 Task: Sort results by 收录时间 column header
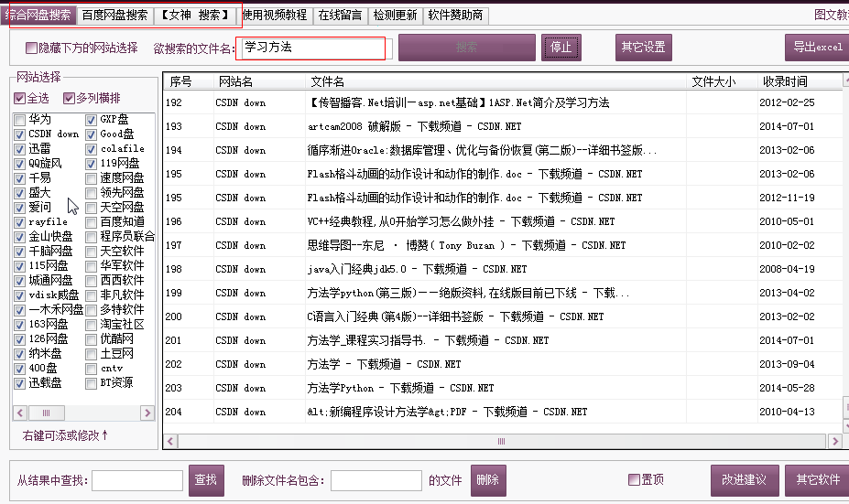(x=785, y=81)
